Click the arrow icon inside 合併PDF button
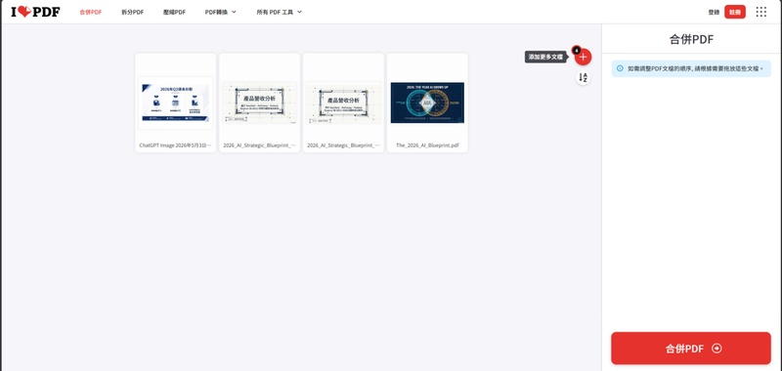The image size is (782, 371). pos(717,349)
